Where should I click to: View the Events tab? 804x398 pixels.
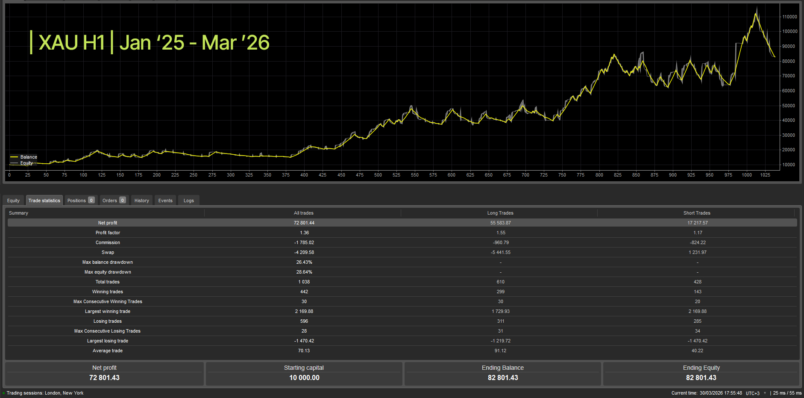pyautogui.click(x=165, y=200)
